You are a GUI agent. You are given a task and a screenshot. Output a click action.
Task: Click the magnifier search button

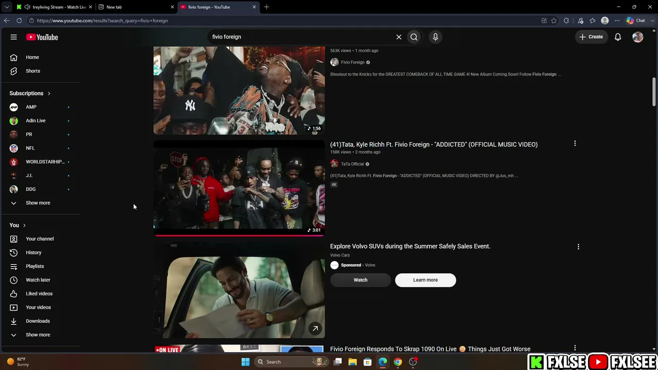[x=414, y=37]
